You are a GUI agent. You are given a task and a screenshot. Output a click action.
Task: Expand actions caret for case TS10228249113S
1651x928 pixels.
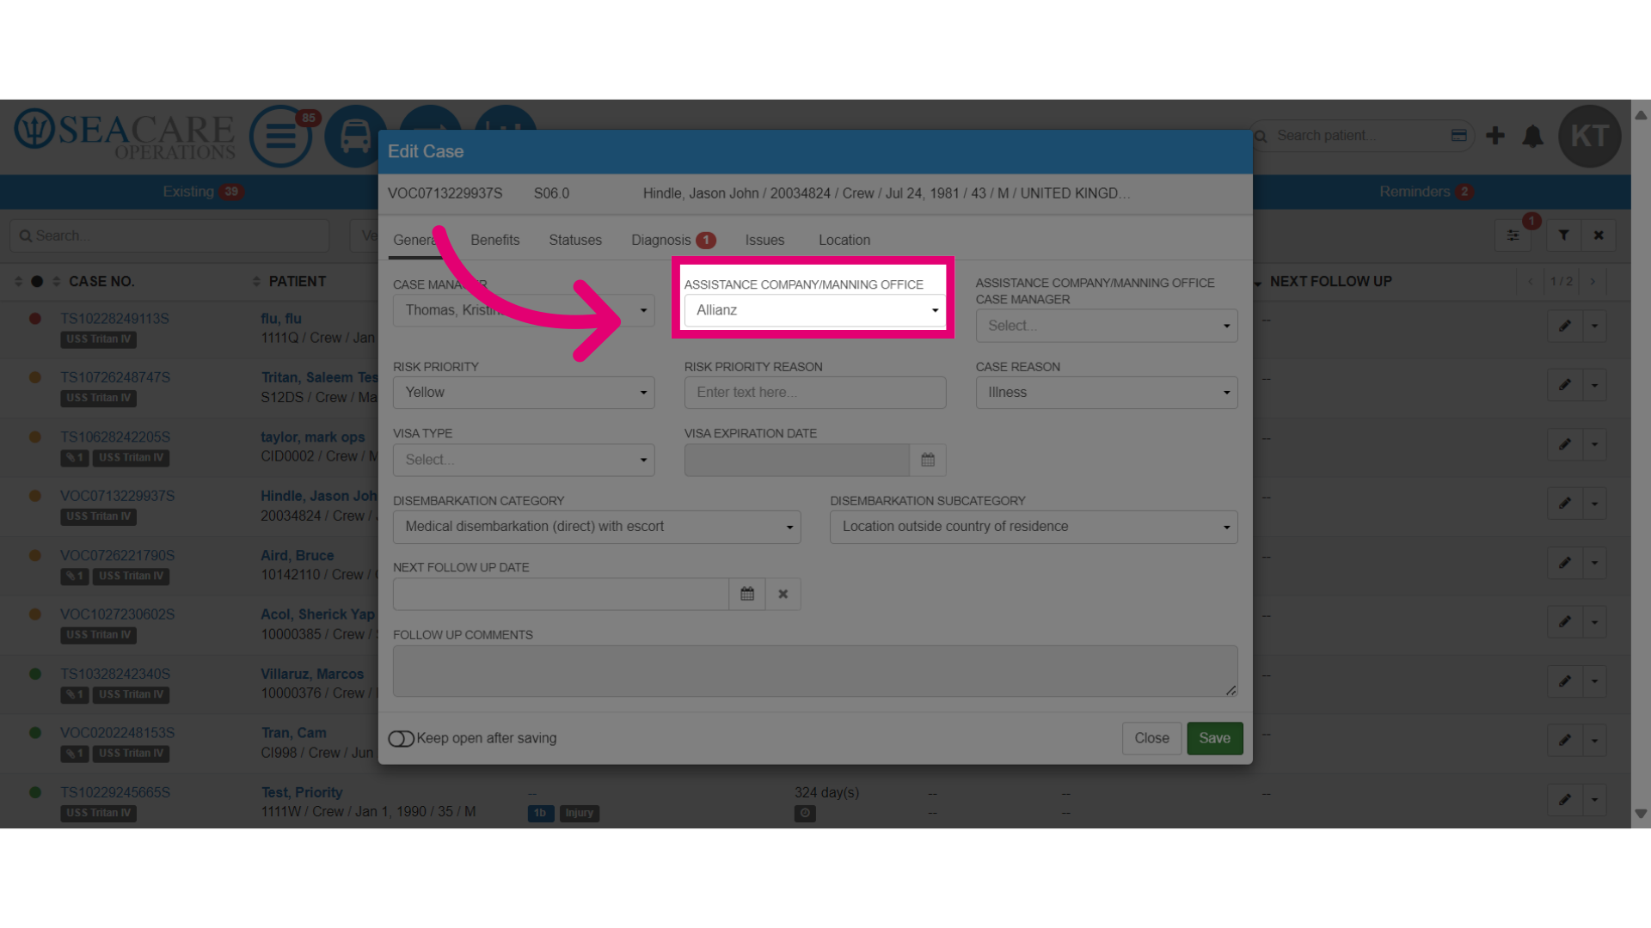coord(1595,326)
